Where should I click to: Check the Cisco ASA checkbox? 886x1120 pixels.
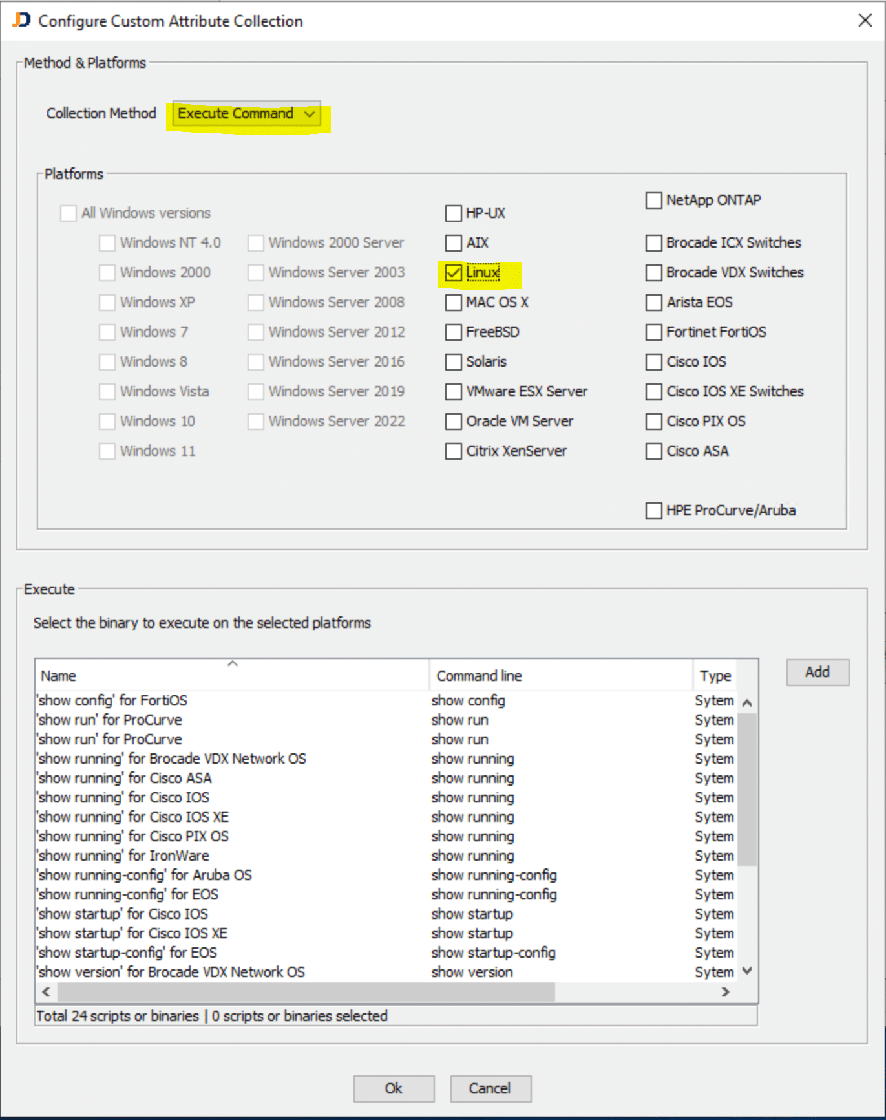tap(654, 451)
